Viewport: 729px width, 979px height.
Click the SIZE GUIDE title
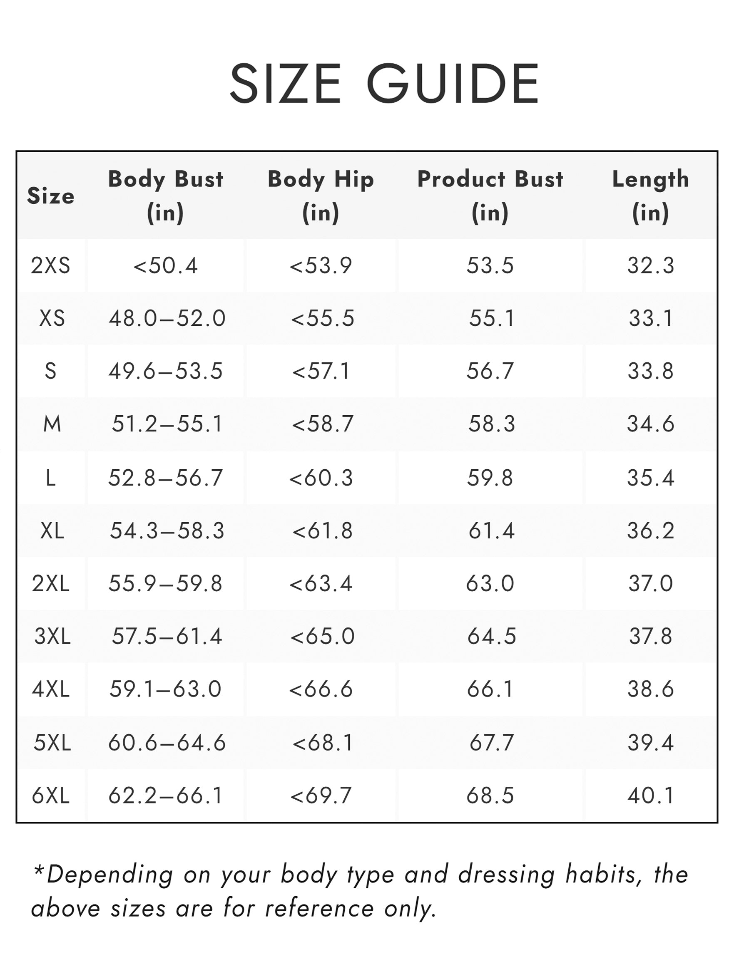click(384, 83)
